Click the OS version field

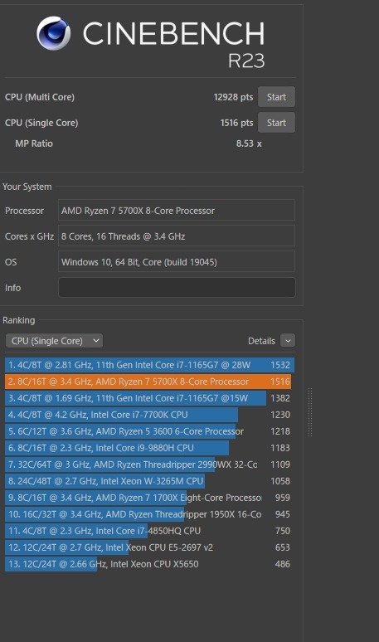(x=177, y=261)
